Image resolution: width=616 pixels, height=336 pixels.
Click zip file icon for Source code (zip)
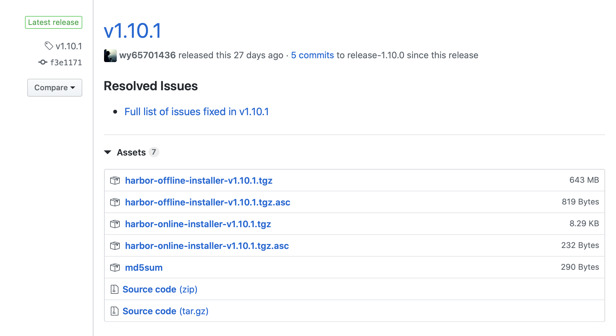click(114, 289)
